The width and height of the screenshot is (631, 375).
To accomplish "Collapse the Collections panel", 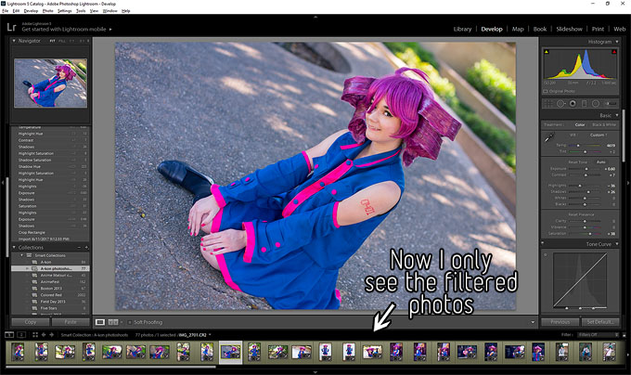I will [x=16, y=247].
